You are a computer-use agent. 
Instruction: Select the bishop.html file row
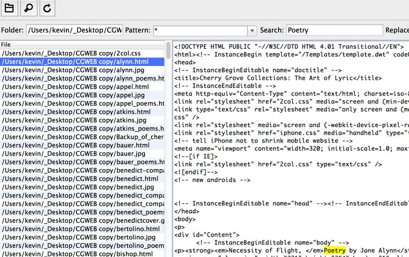click(x=82, y=254)
